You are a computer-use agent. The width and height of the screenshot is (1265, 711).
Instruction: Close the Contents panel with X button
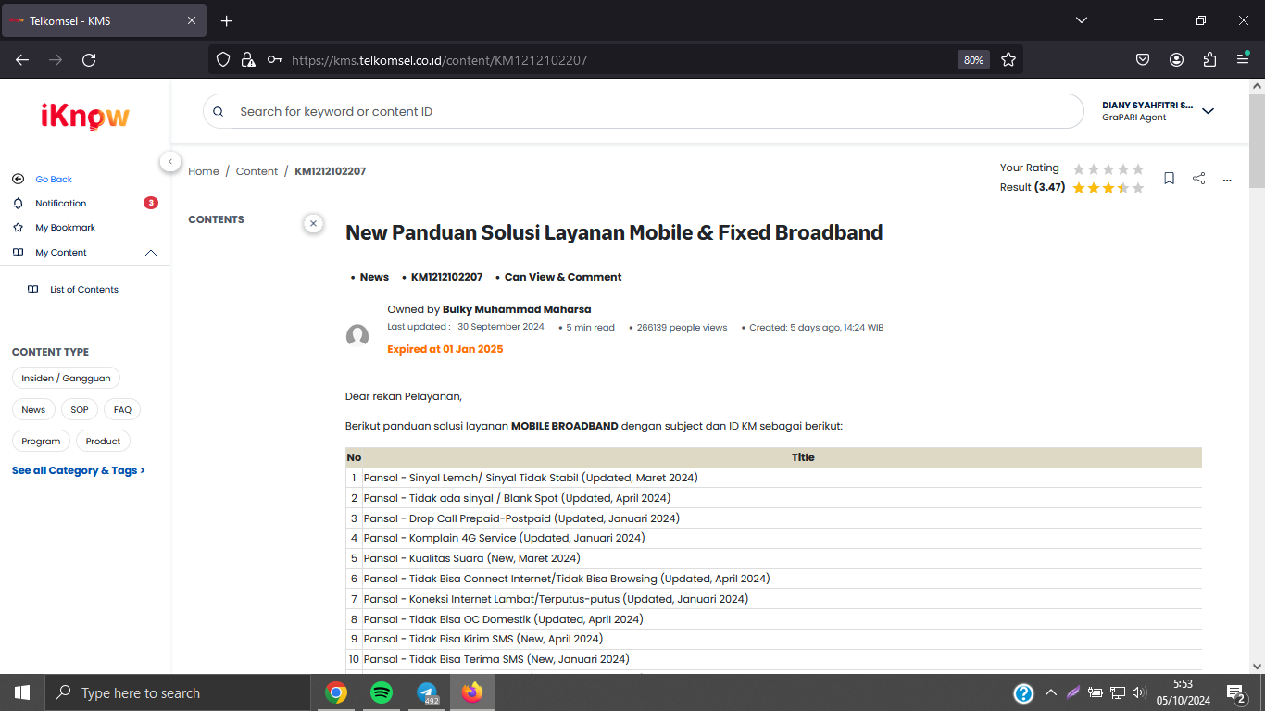(x=313, y=223)
